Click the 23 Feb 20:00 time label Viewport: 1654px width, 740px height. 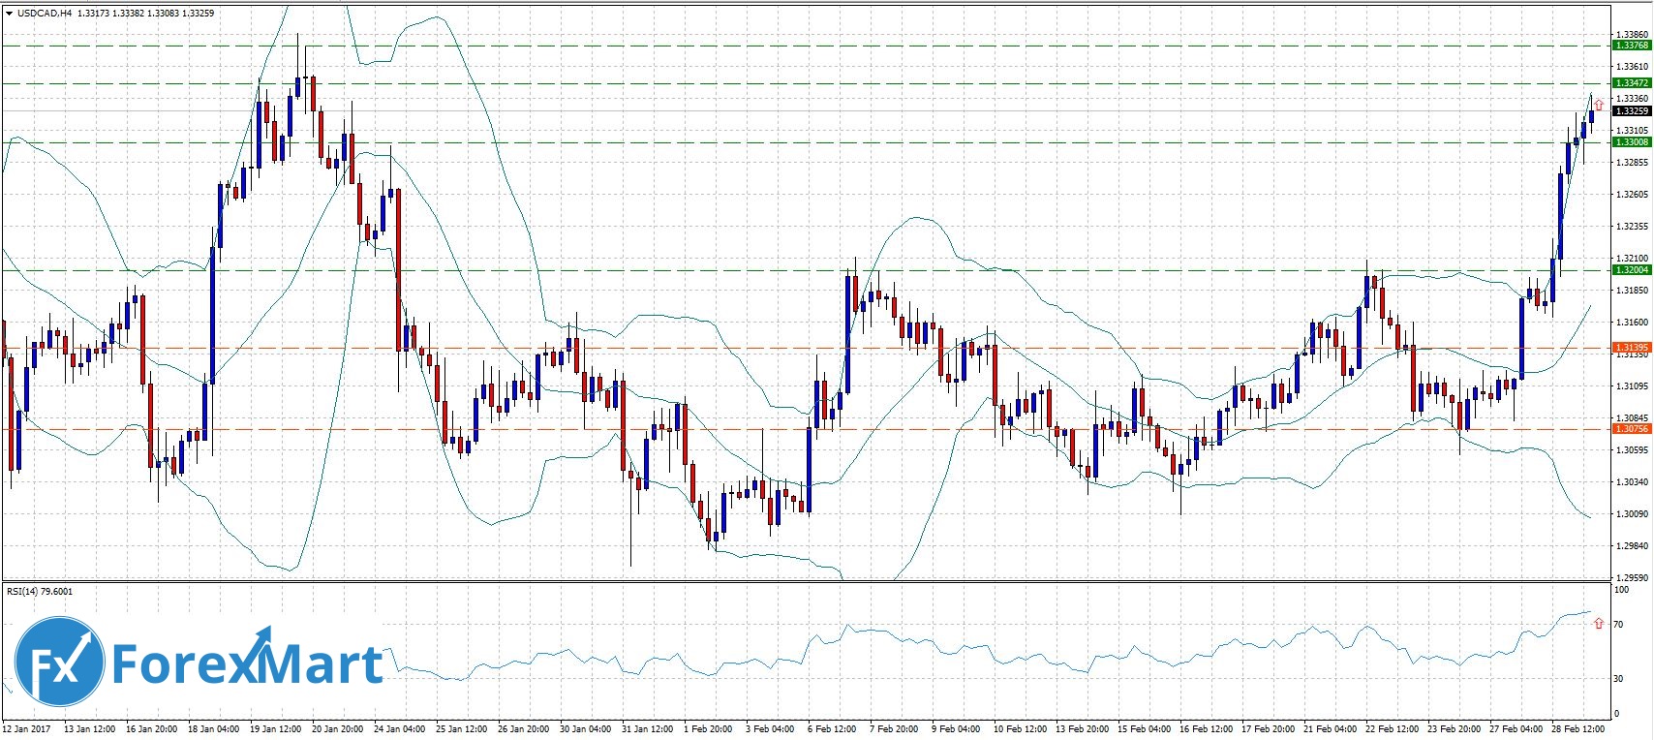click(x=1454, y=728)
